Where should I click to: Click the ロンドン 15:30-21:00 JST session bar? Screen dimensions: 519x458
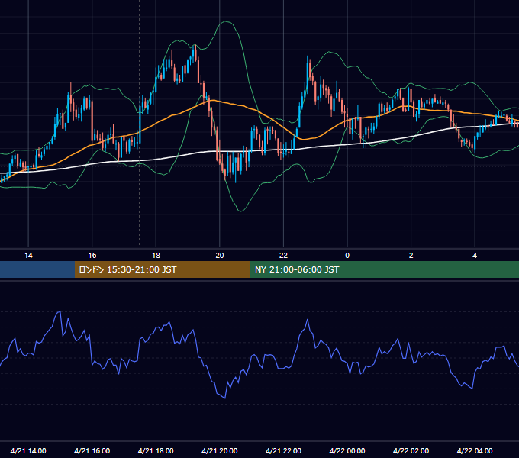(x=162, y=269)
